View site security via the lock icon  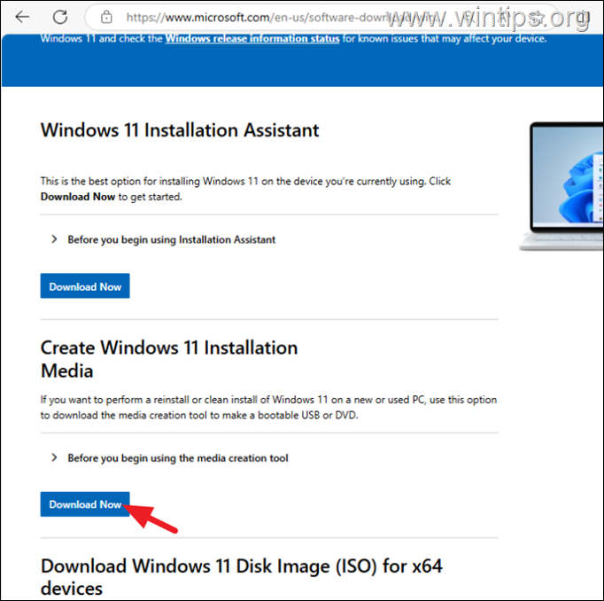[x=106, y=18]
